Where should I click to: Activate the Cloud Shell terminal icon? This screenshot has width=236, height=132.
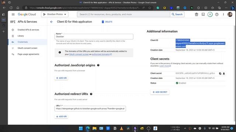(203, 14)
